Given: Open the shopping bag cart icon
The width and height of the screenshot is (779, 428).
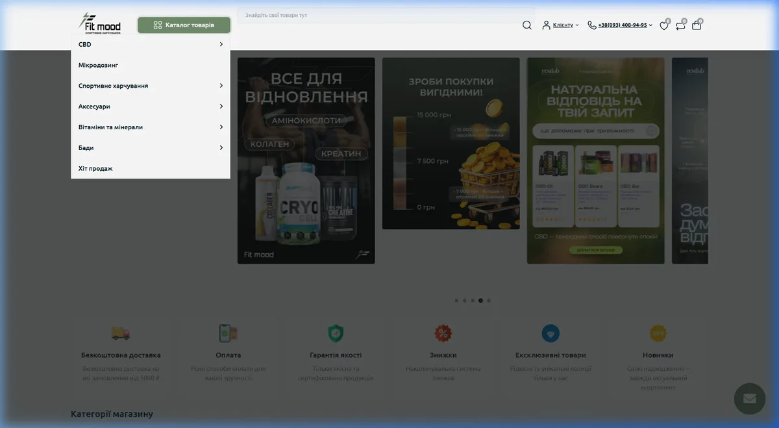Looking at the screenshot, I should click(697, 25).
